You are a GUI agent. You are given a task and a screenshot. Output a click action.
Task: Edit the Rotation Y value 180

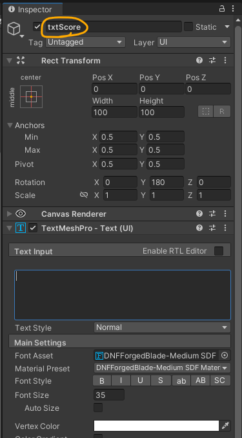(x=166, y=182)
